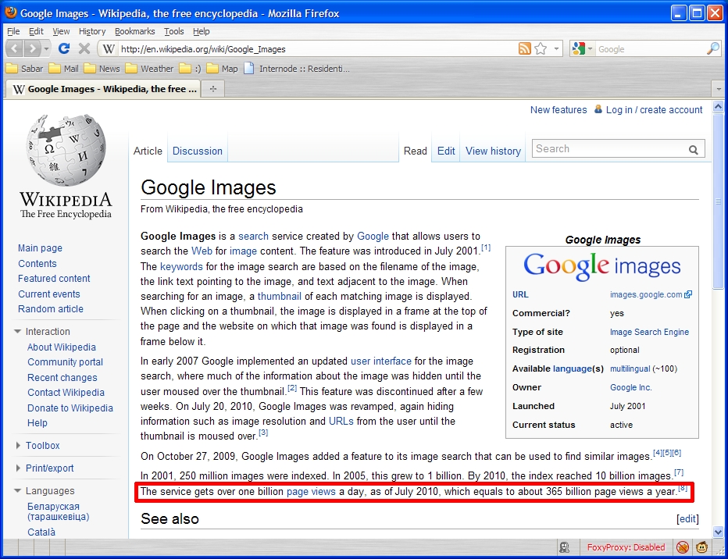
Task: Open the News bookmarks folder
Action: 102,69
